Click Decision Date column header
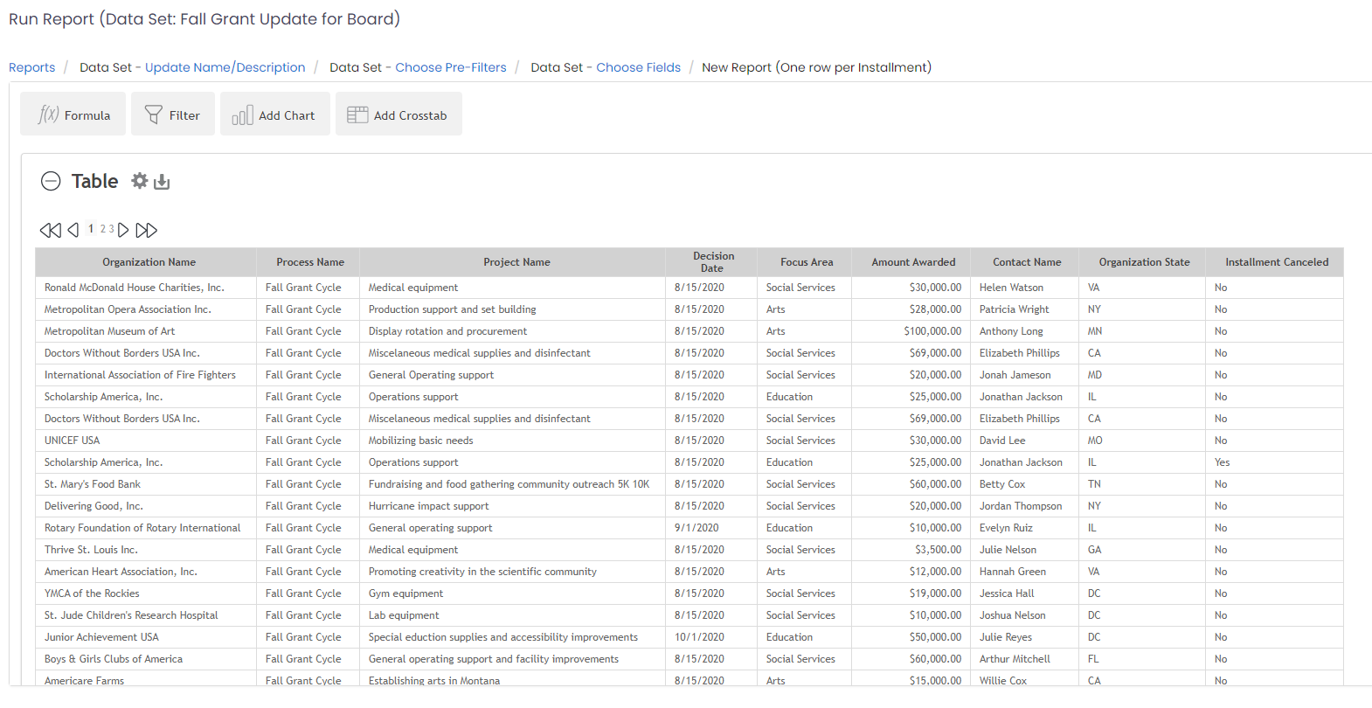 pyautogui.click(x=711, y=262)
